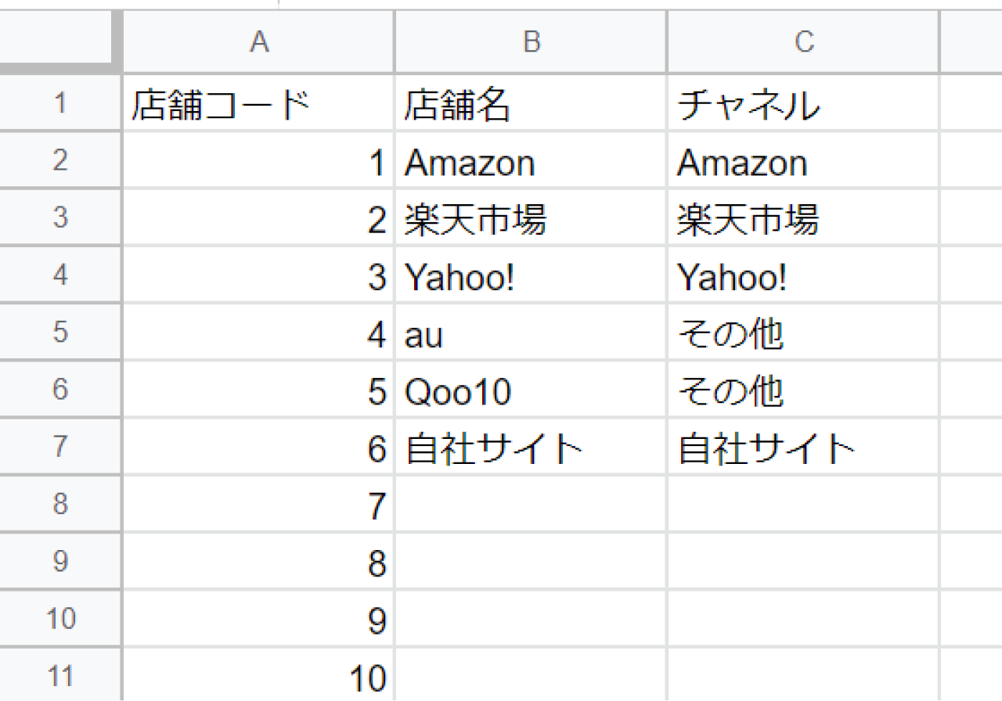The image size is (1002, 701).
Task: Click store code cell containing 10
Action: [x=258, y=676]
